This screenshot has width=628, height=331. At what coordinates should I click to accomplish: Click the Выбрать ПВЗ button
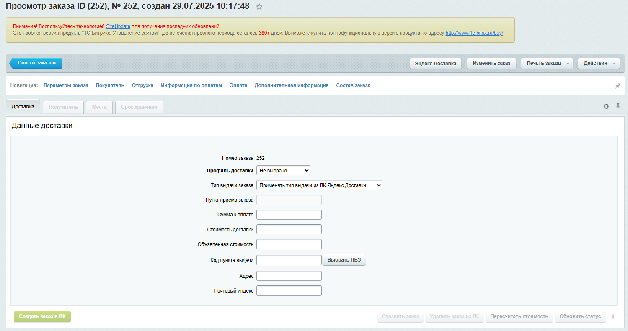344,260
